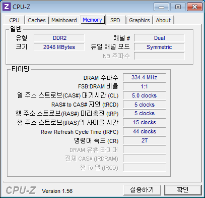Click the 334.4 MHz DRAM frequency value
The width and height of the screenshot is (205, 198).
[144, 77]
